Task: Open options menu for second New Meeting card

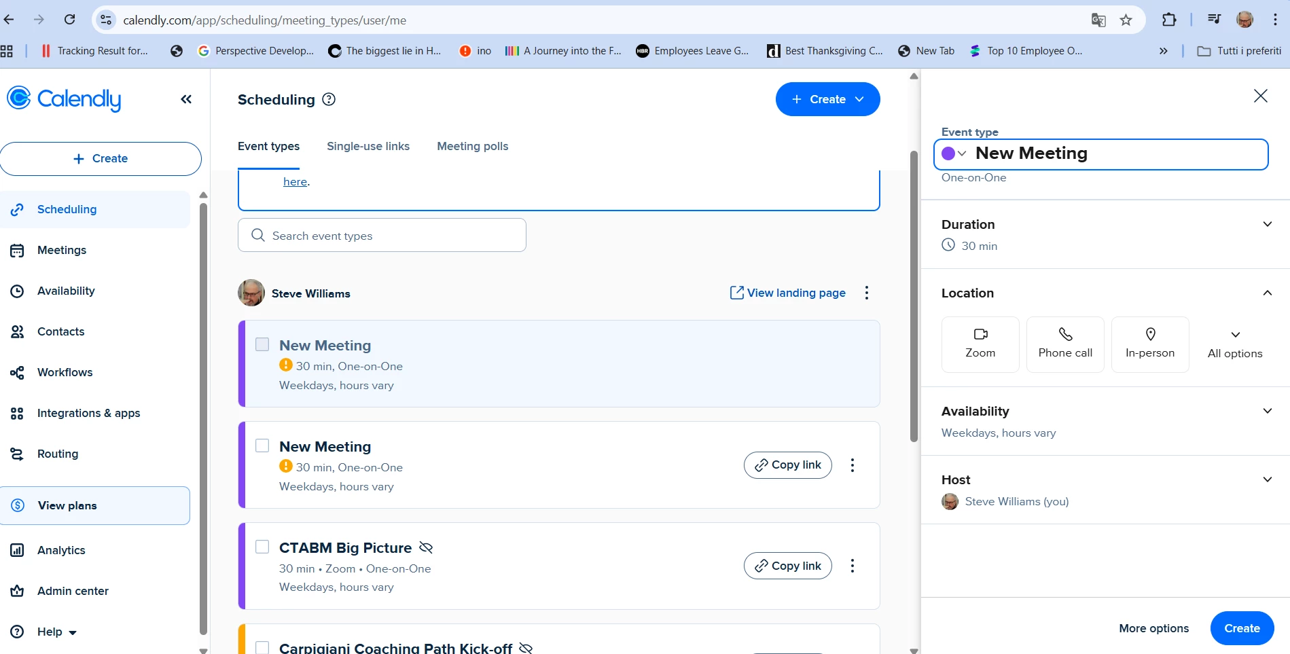Action: click(852, 465)
